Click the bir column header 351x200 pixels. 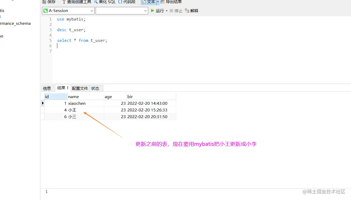pyautogui.click(x=151, y=97)
